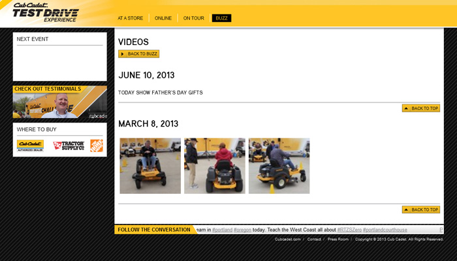Click the JUNE 10, 2013 heading
Image resolution: width=457 pixels, height=261 pixels.
[146, 75]
